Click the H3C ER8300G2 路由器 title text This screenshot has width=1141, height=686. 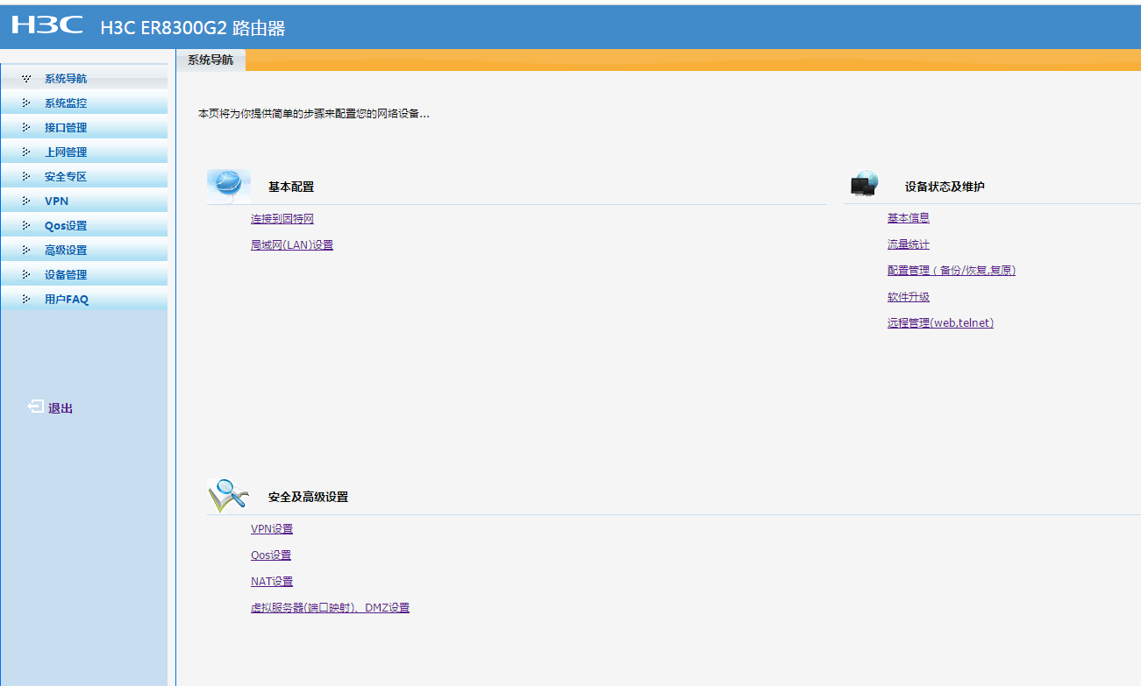(193, 28)
